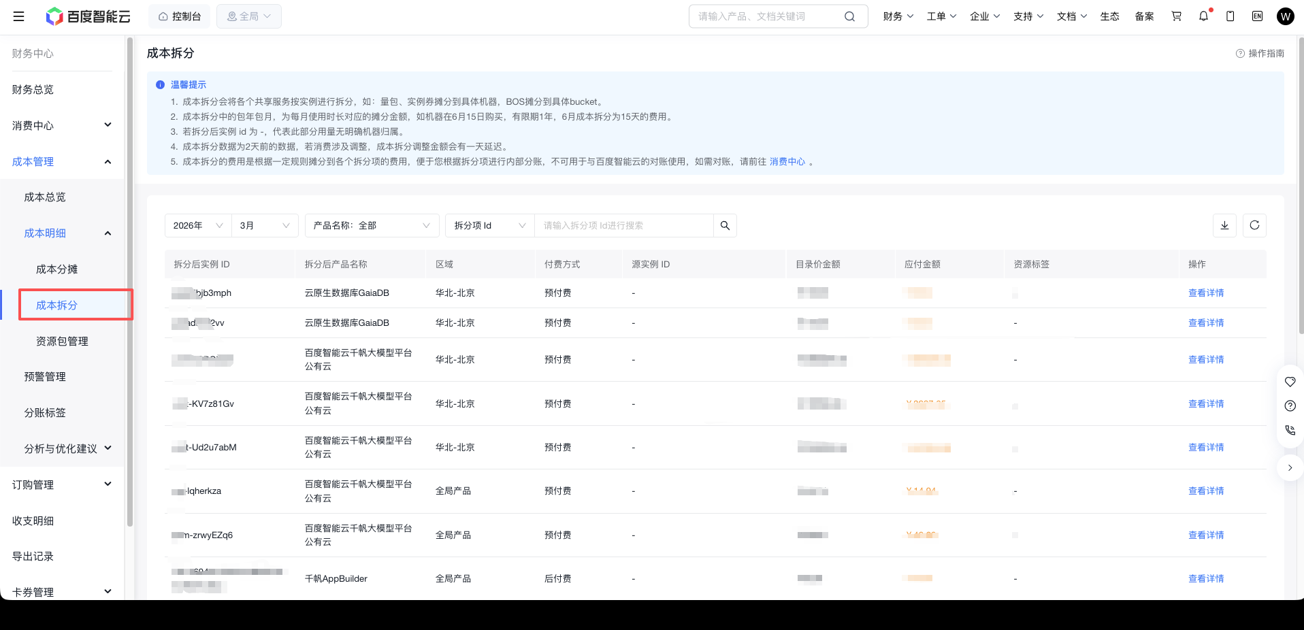This screenshot has width=1304, height=630.
Task: Switch language with the EN icon
Action: [x=1257, y=16]
